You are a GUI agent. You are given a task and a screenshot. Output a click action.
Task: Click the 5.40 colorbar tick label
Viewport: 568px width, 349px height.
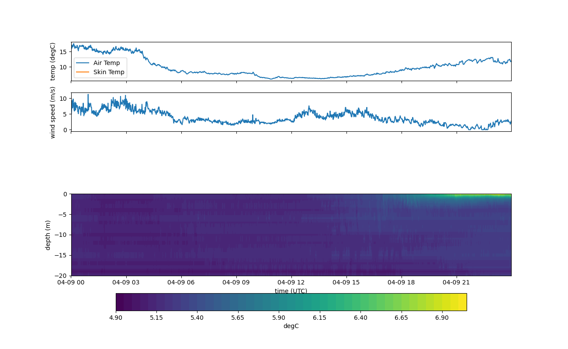tap(197, 318)
